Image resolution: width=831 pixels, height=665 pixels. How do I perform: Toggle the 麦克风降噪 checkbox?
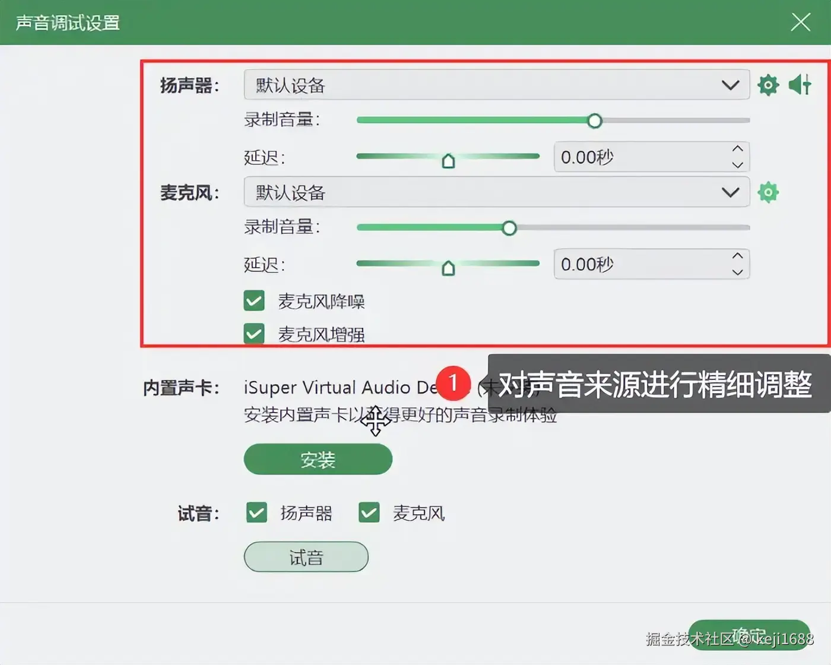[254, 301]
